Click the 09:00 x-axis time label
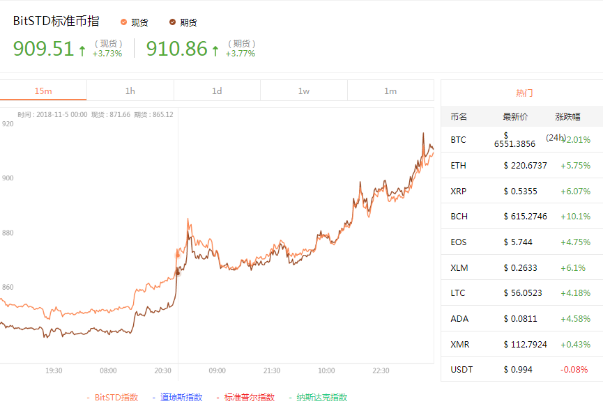Screen dimensions: 603x406 [217, 370]
